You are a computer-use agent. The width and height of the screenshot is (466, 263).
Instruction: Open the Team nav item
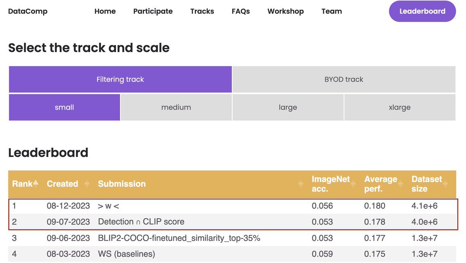[332, 11]
